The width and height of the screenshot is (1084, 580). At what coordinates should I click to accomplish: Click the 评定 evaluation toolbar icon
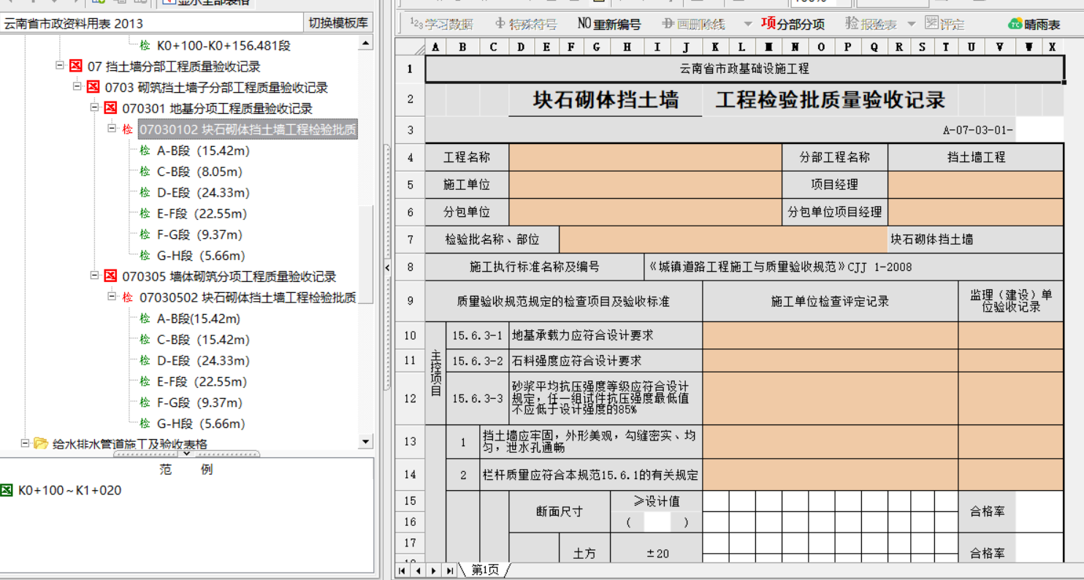pyautogui.click(x=944, y=24)
